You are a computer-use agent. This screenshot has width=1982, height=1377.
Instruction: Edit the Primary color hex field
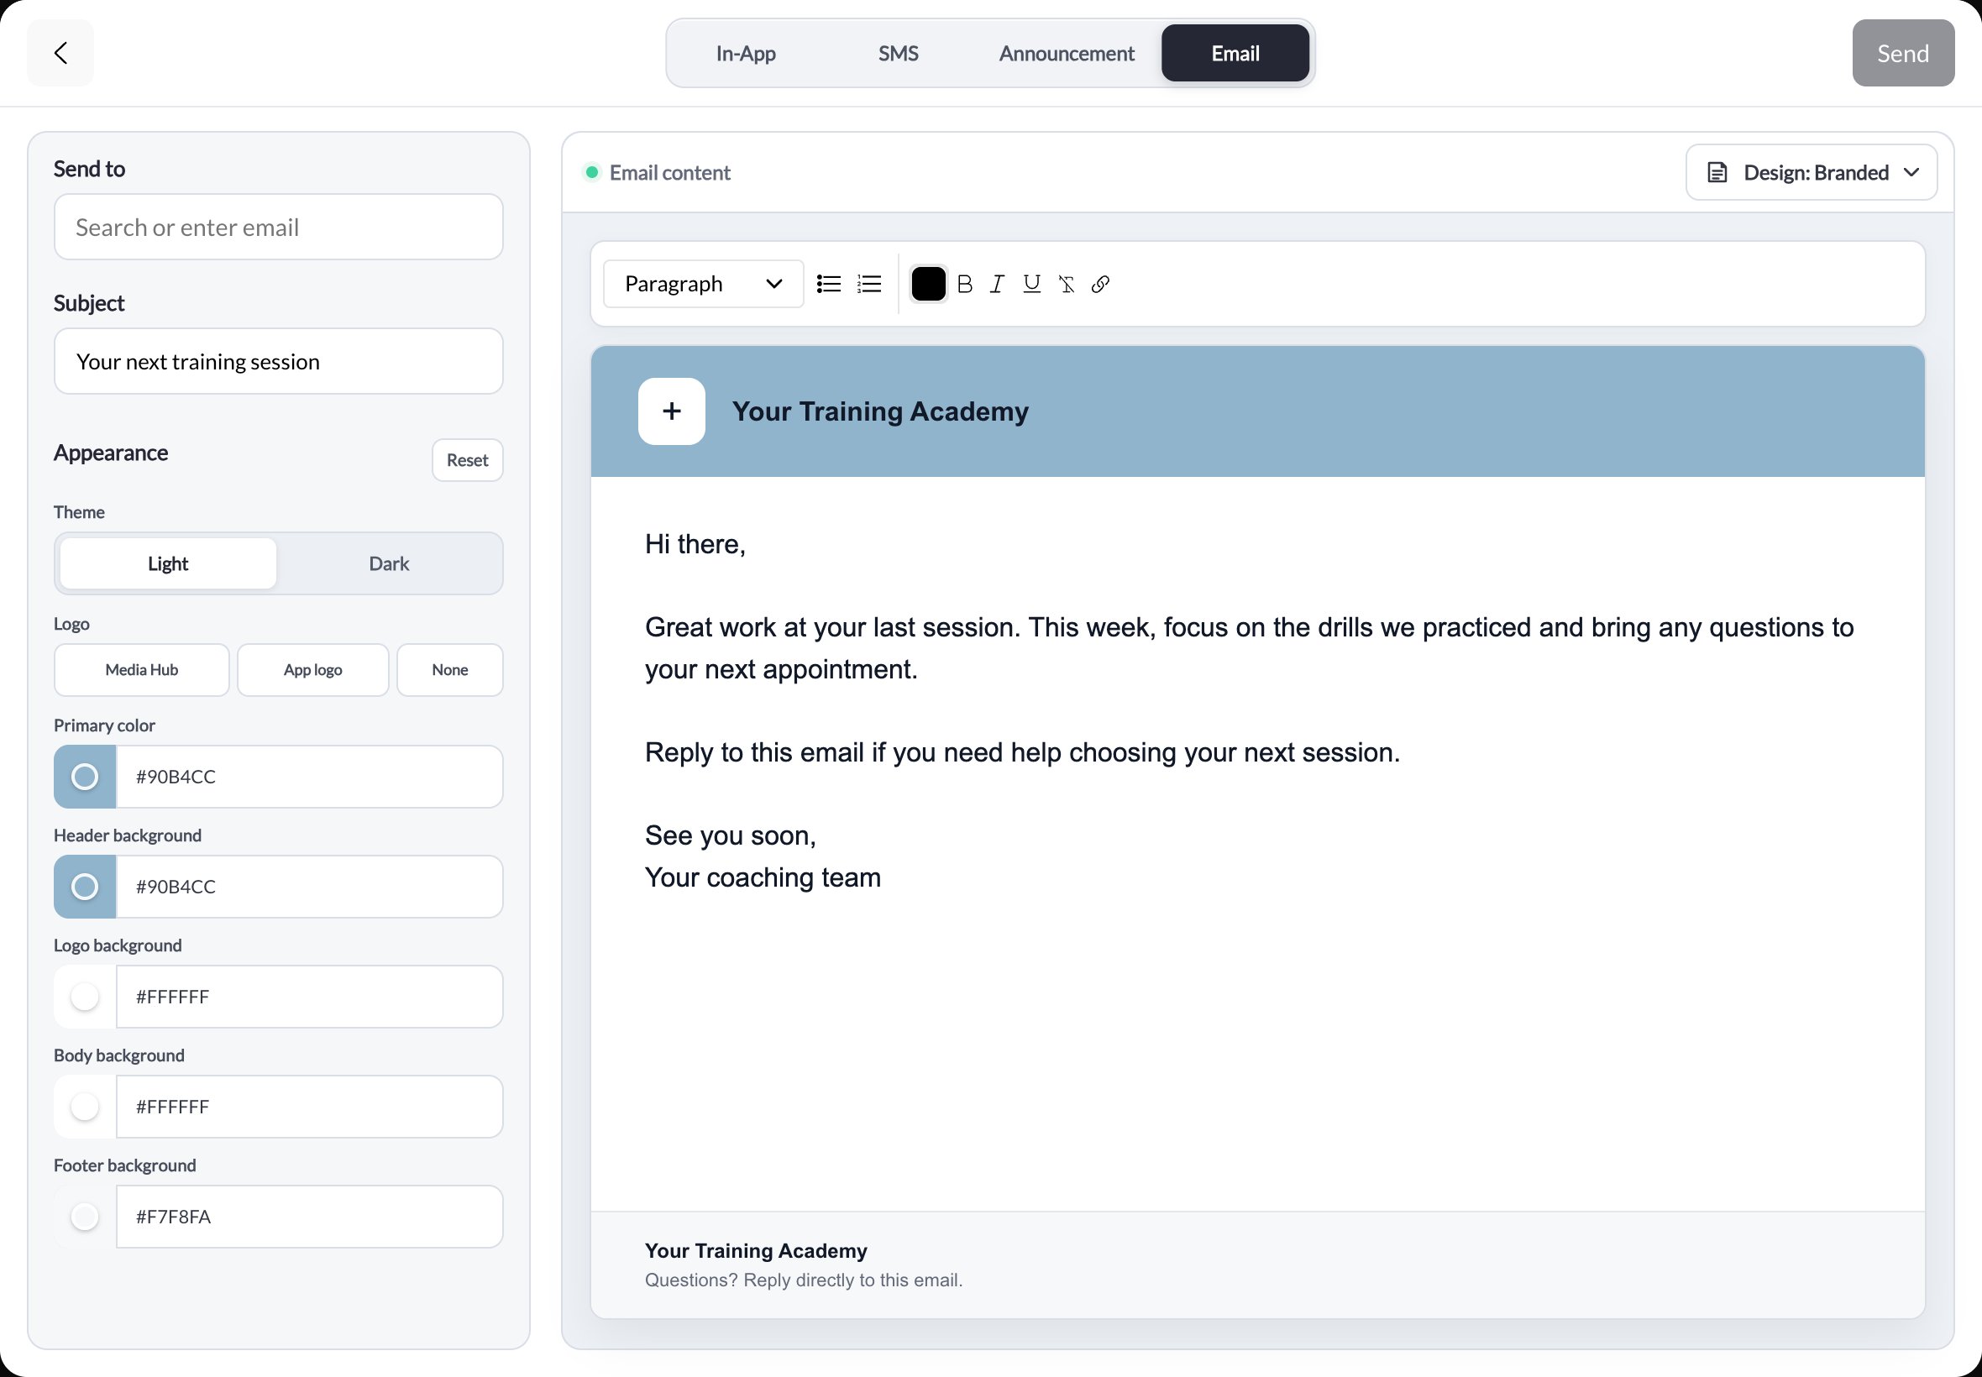click(309, 777)
